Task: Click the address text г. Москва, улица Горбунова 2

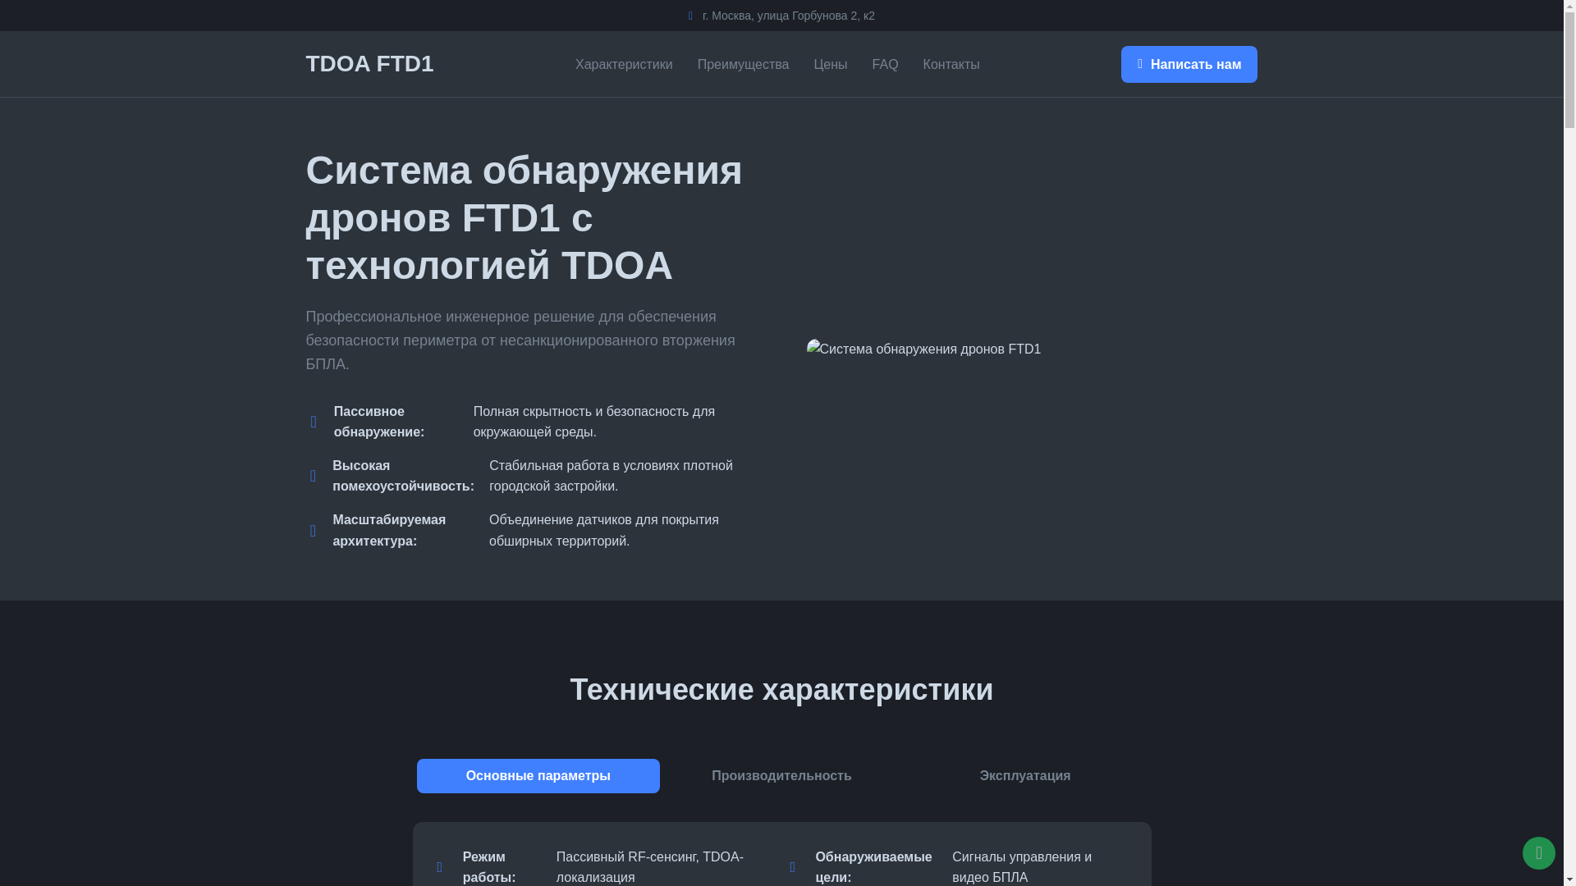Action: (x=789, y=16)
